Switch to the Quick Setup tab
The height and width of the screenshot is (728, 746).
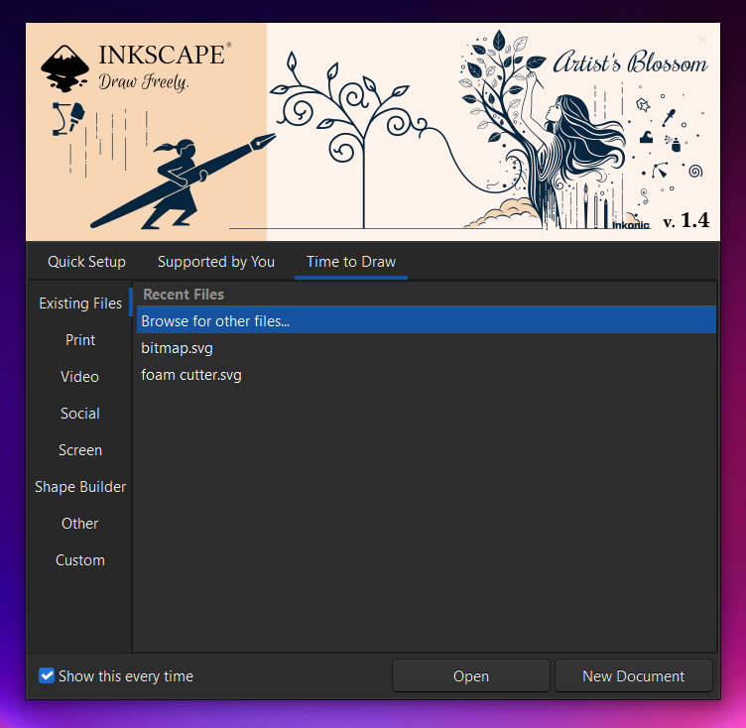(x=86, y=262)
